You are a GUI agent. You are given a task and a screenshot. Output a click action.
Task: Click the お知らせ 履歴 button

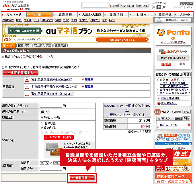pos(187,74)
